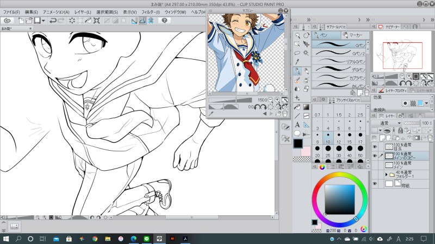Image resolution: width=435 pixels, height=244 pixels.
Task: Select the Blend tool
Action: 297,89
